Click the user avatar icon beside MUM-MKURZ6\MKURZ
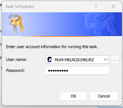 (49, 60)
